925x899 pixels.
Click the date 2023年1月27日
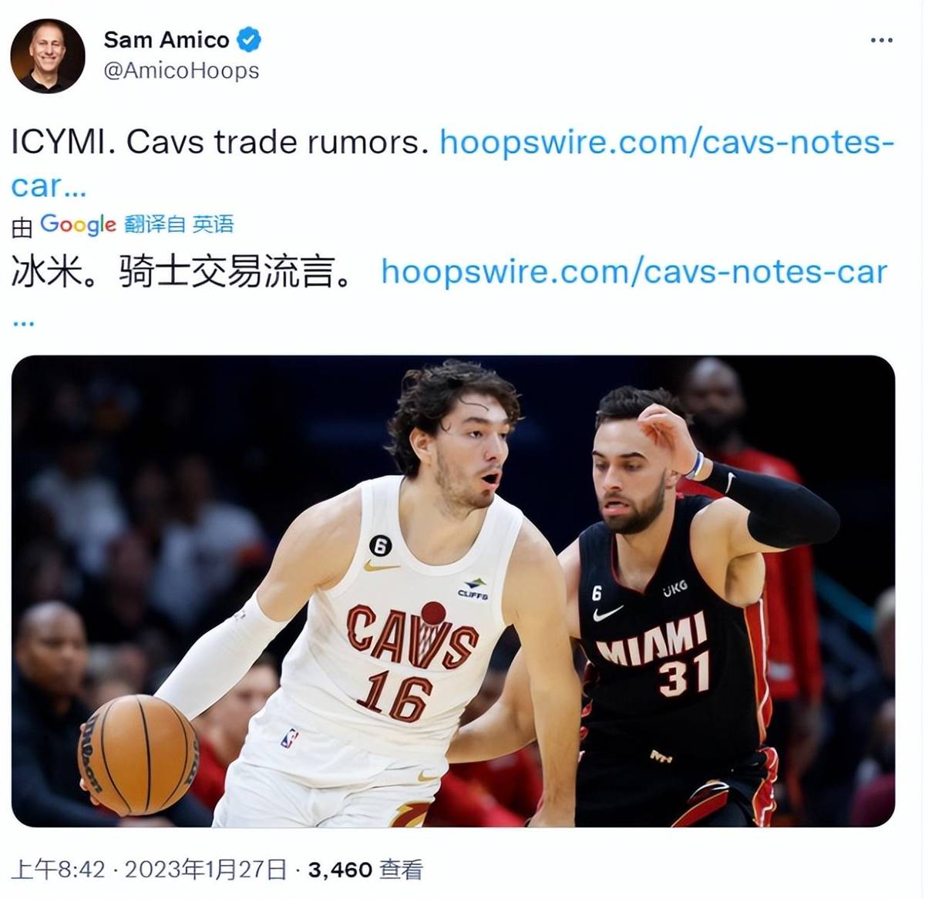pos(206,870)
